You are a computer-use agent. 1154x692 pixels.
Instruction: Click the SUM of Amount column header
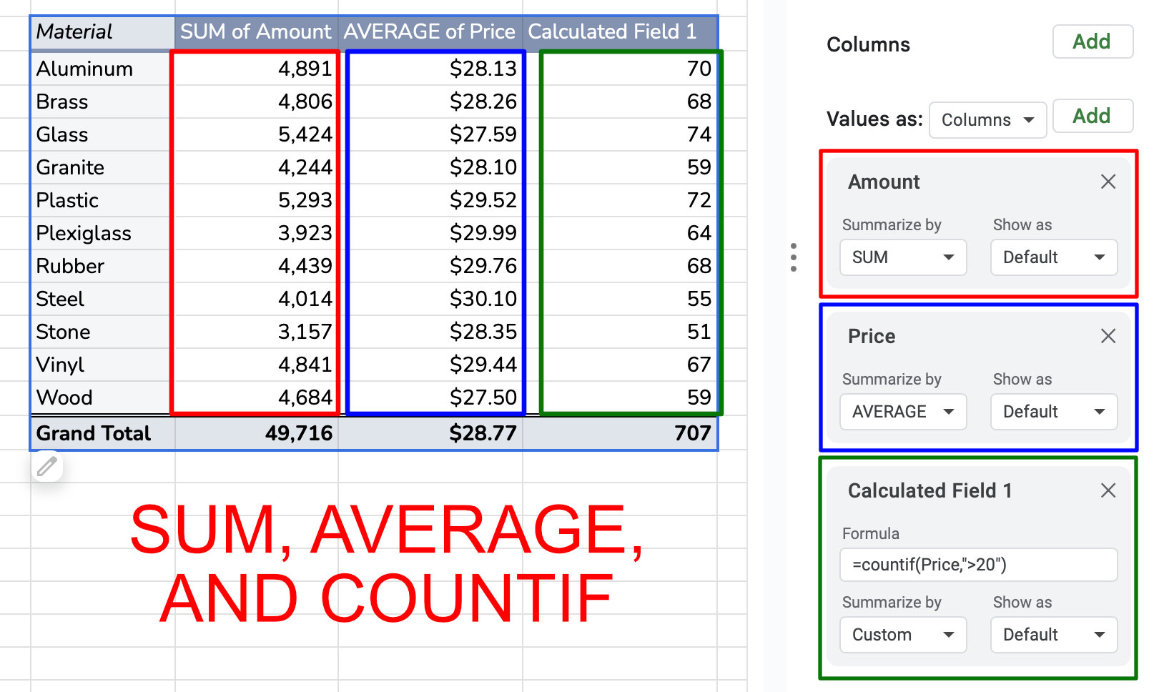(x=255, y=31)
